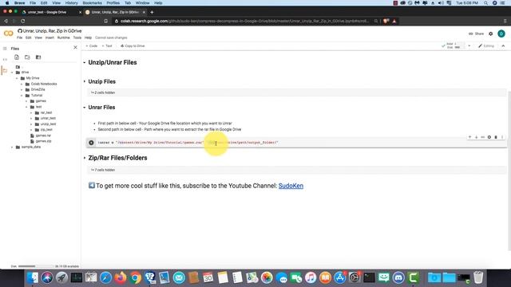Reload the page in the browser

[23, 22]
